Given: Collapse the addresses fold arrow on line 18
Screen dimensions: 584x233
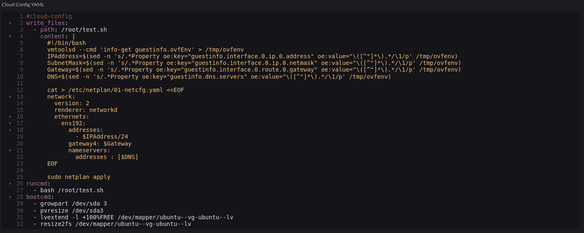Looking at the screenshot, I should [x=10, y=130].
